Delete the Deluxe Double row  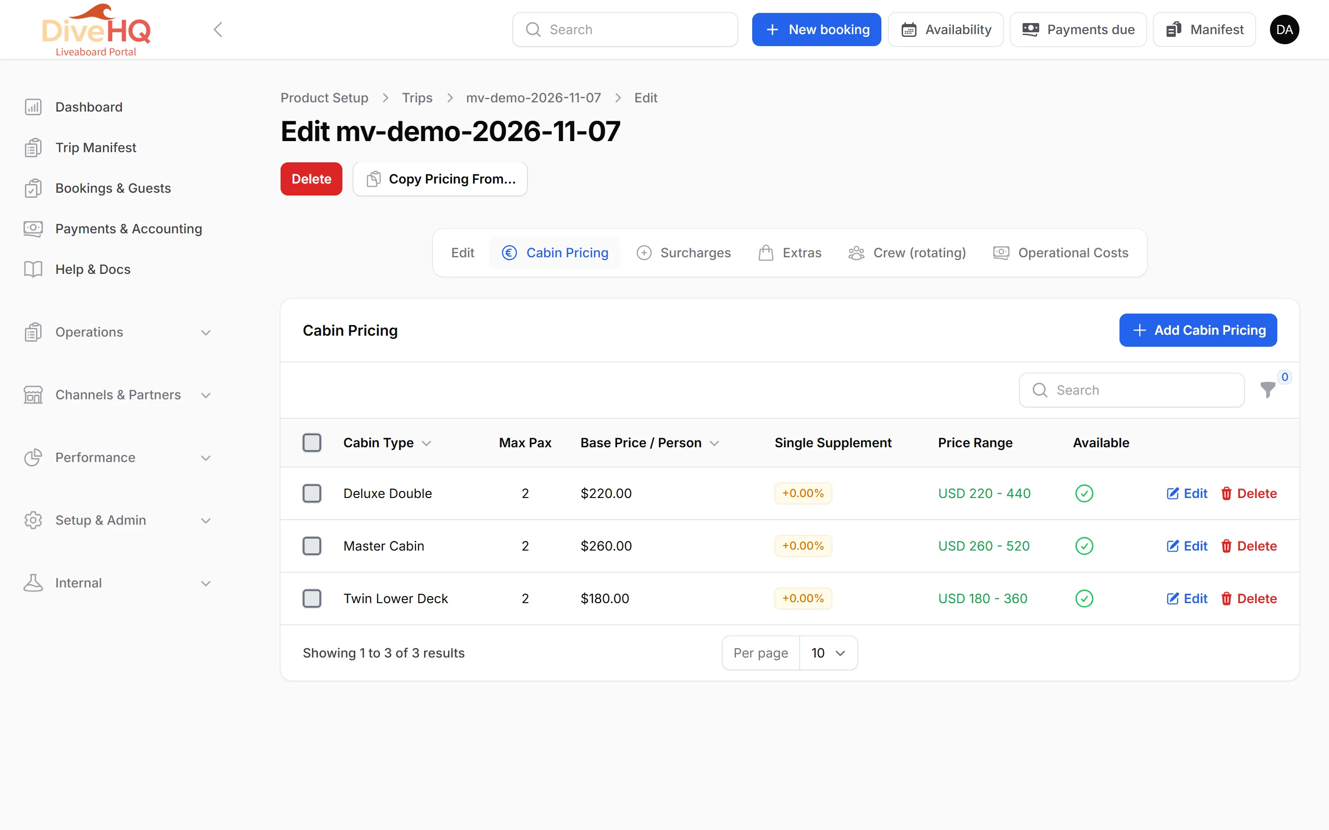pos(1249,493)
